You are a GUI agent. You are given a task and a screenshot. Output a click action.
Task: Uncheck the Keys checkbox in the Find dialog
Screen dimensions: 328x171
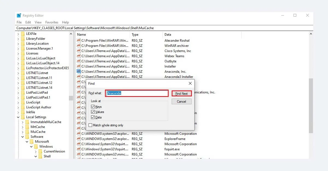pos(93,107)
